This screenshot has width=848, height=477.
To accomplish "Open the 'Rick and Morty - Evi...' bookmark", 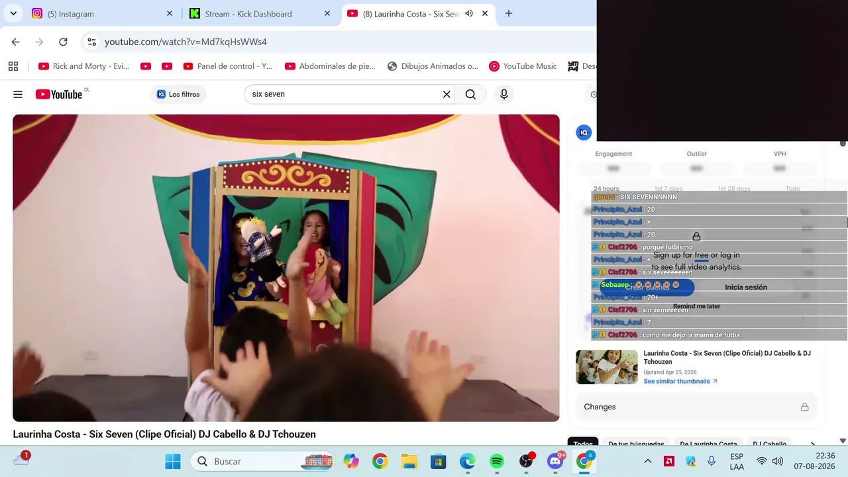I will pos(84,66).
